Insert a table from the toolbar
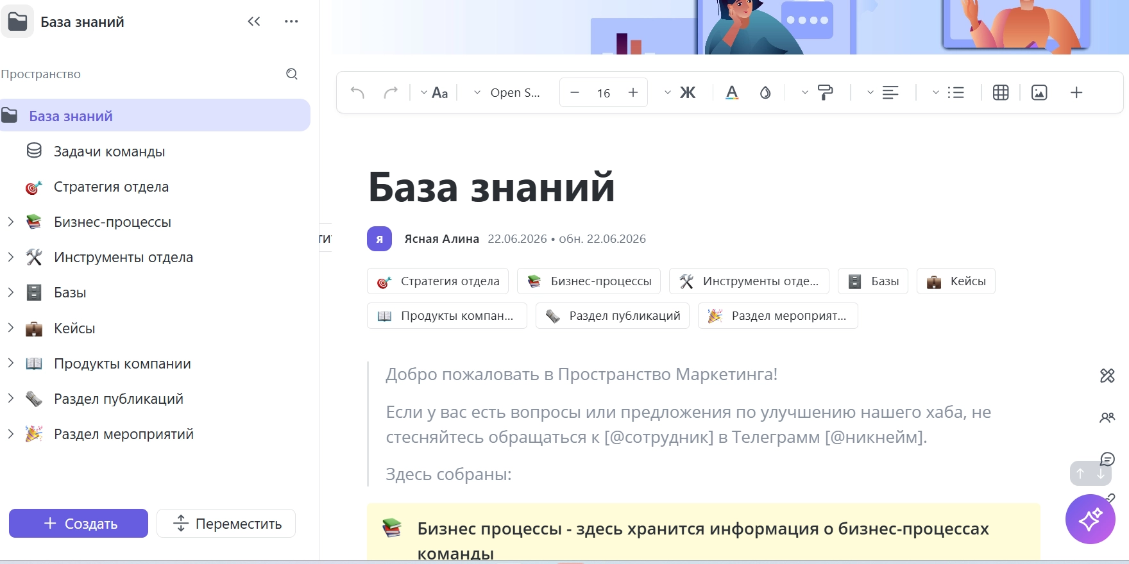 (x=1001, y=93)
